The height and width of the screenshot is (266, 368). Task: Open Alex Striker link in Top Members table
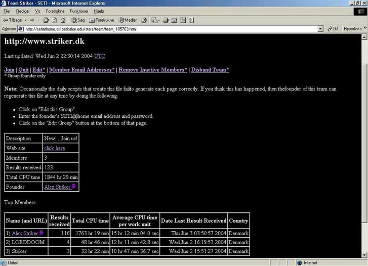[x=25, y=233]
